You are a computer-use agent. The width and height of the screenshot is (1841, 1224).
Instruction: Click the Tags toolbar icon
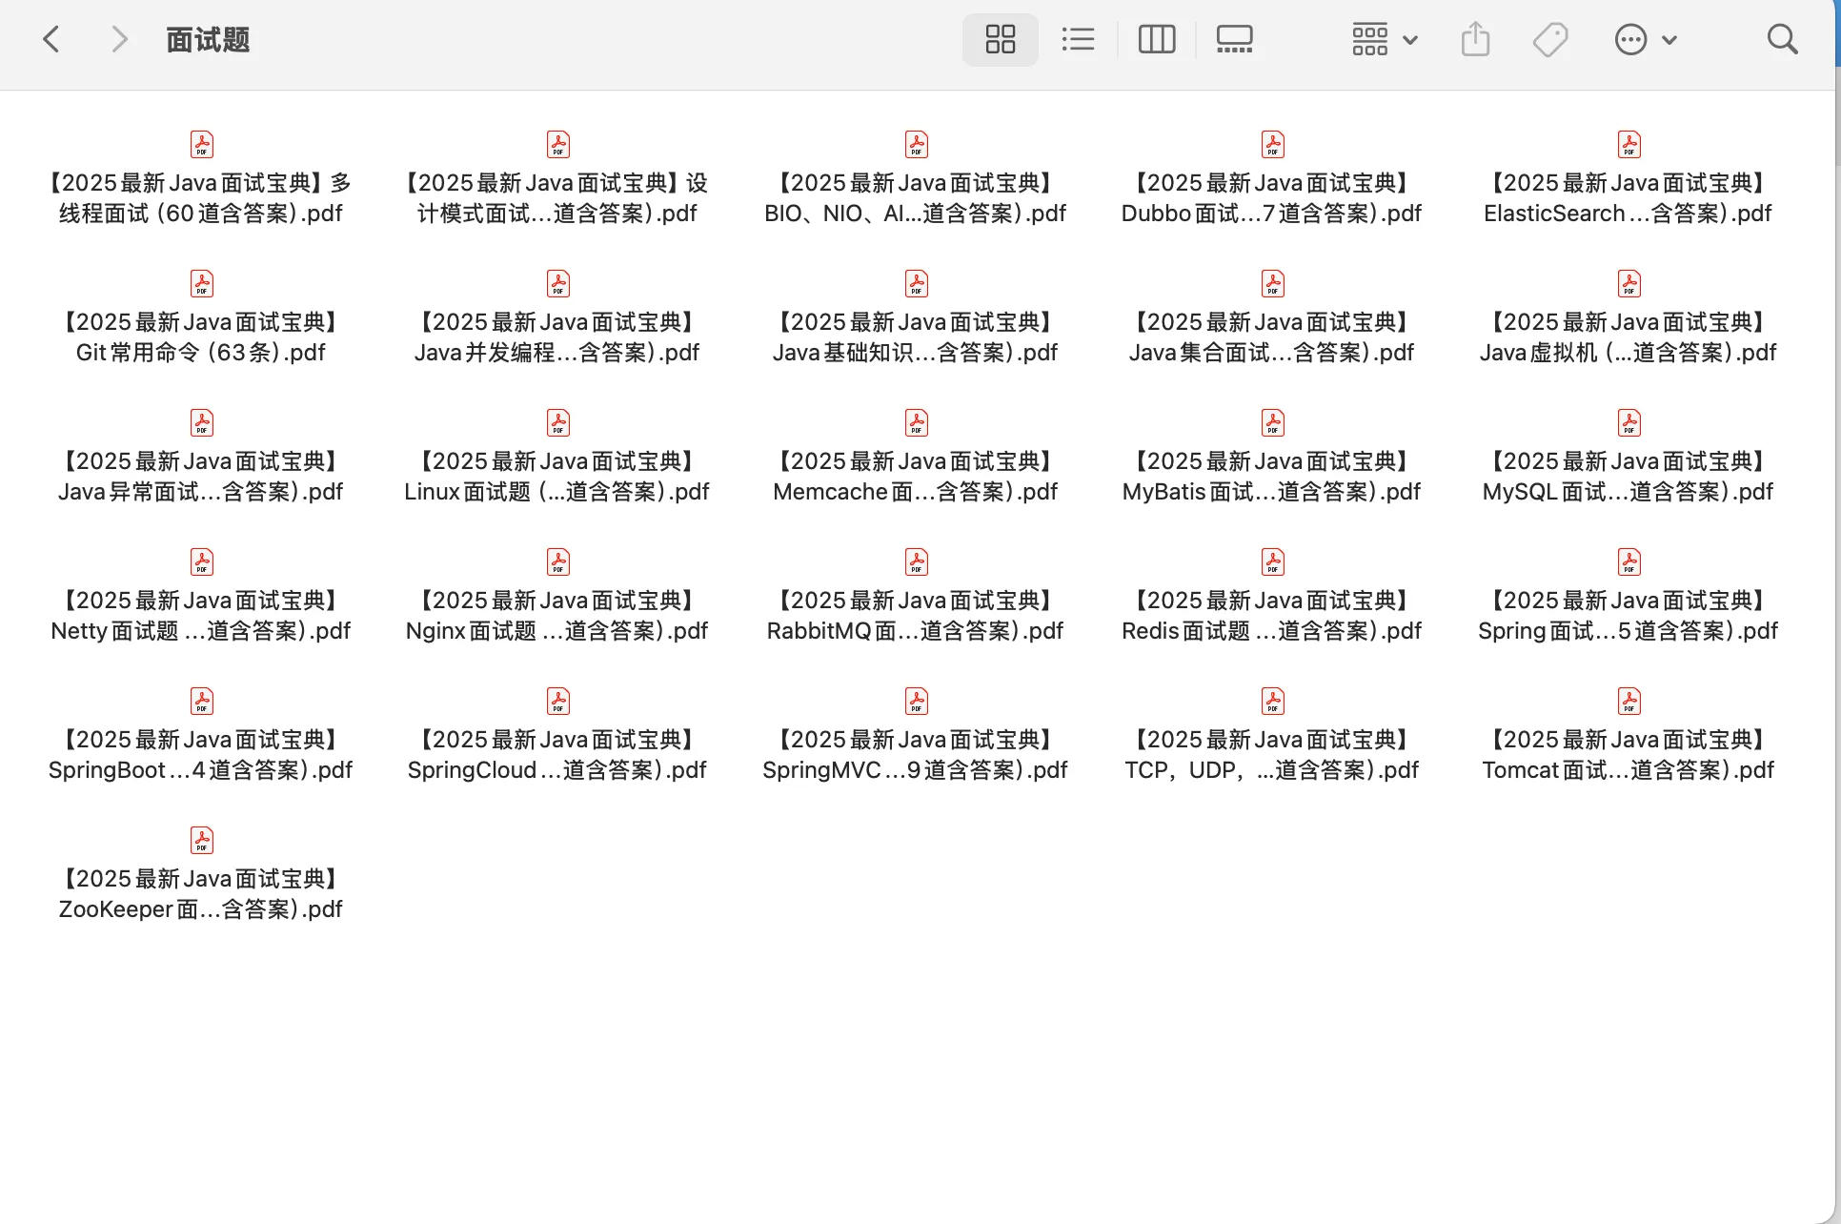1550,39
